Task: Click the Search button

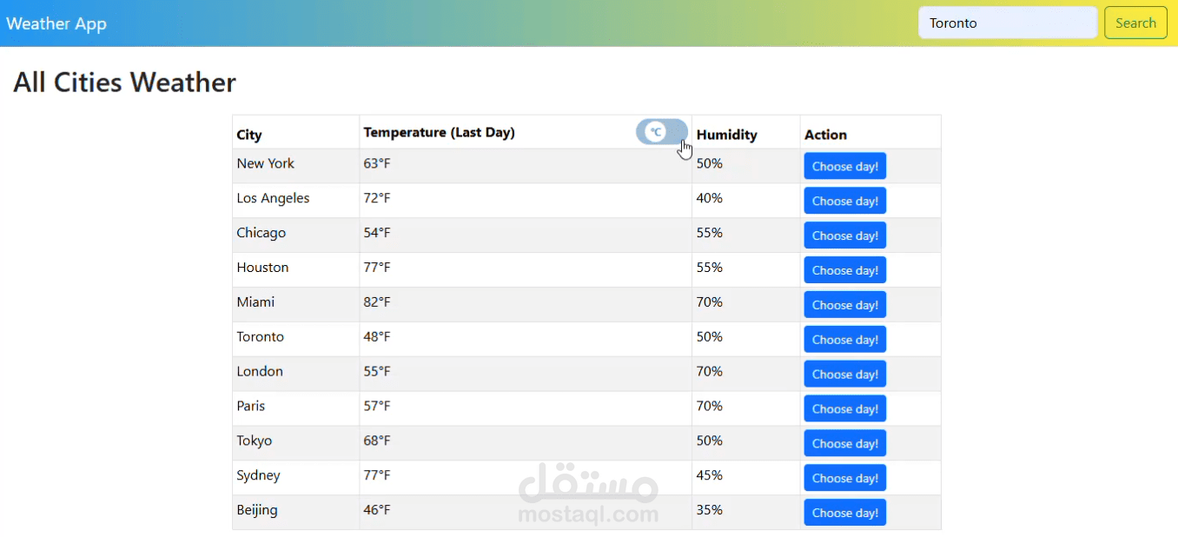Action: (1135, 23)
